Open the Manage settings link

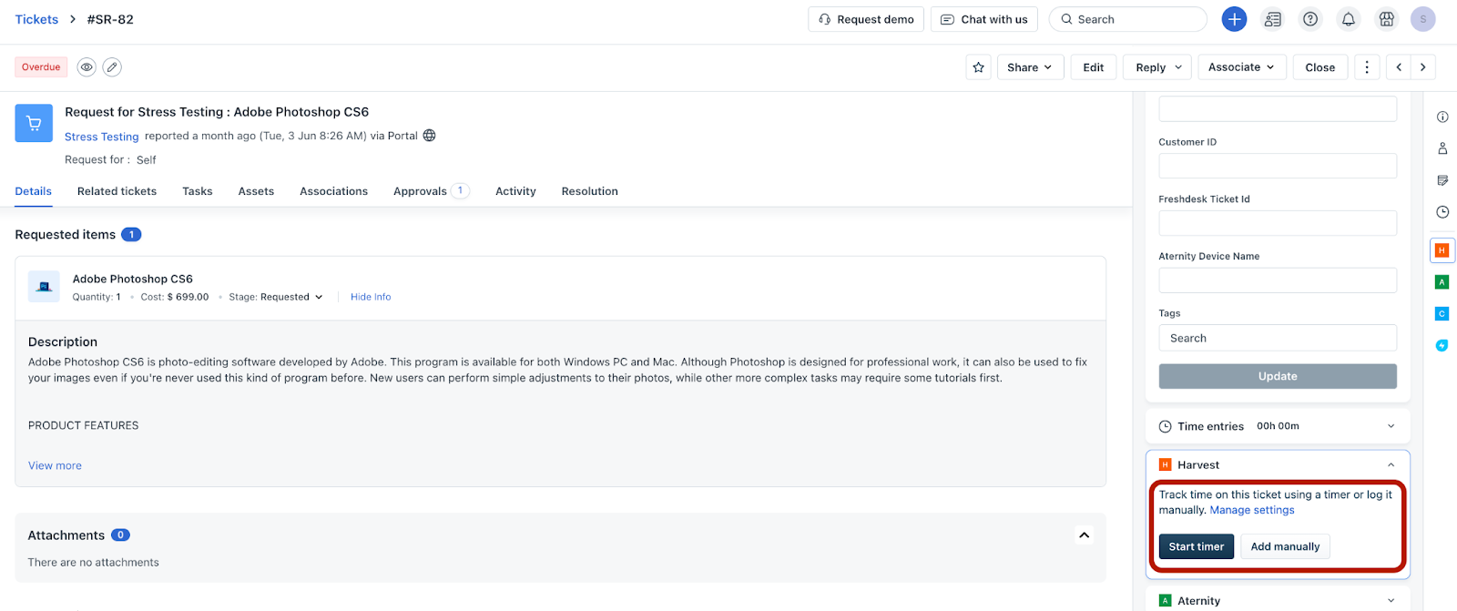coord(1252,510)
